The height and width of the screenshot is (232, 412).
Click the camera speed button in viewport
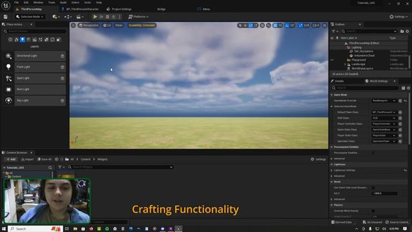[316, 25]
